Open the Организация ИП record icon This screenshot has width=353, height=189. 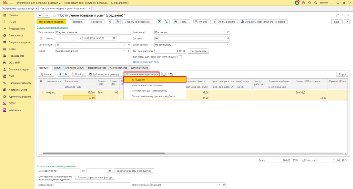[x=129, y=45]
